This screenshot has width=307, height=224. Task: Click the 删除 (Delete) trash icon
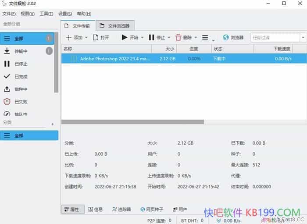pyautogui.click(x=178, y=38)
